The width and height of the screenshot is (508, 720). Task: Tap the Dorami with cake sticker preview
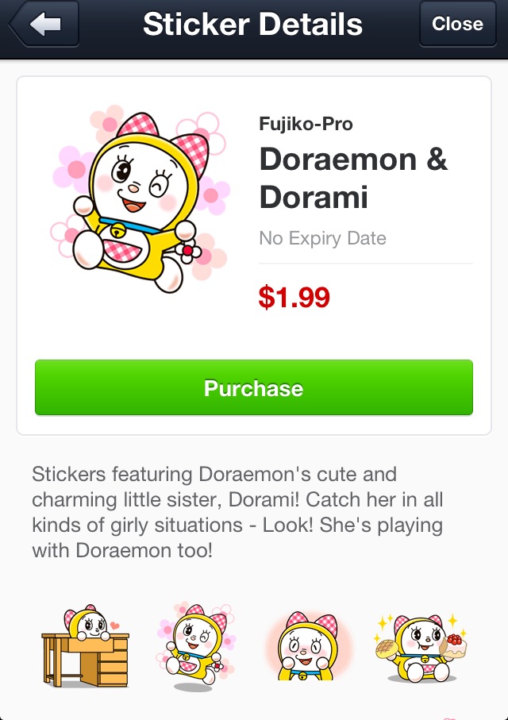click(x=421, y=643)
